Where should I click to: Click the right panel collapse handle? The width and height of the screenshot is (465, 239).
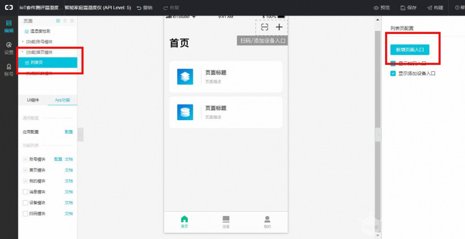378,135
